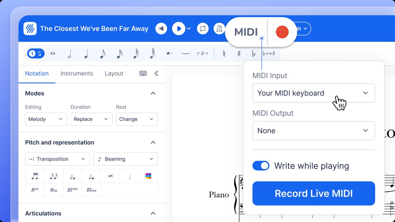
Task: Click Record Live MIDI button
Action: [x=314, y=193]
